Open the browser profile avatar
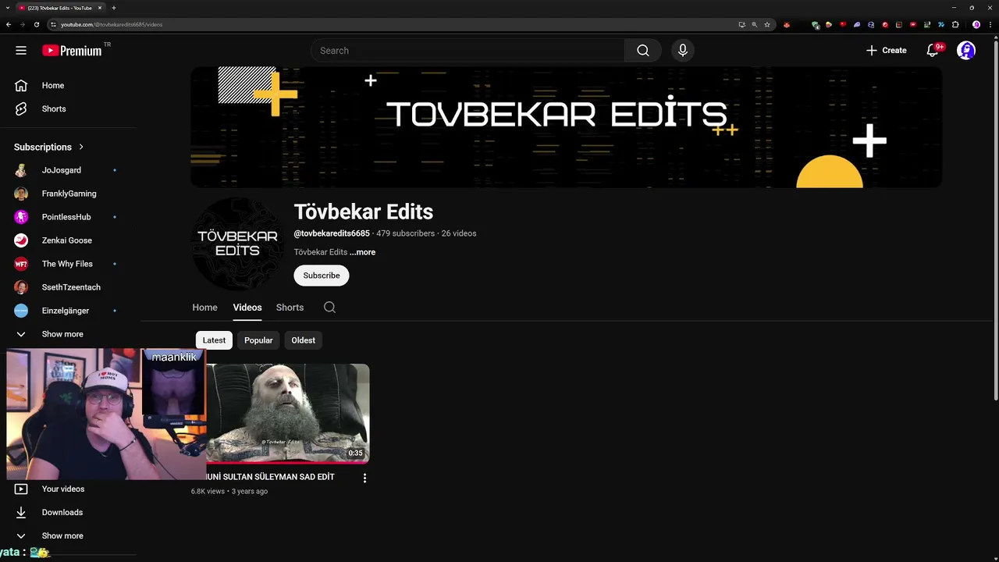999x562 pixels. point(976,24)
